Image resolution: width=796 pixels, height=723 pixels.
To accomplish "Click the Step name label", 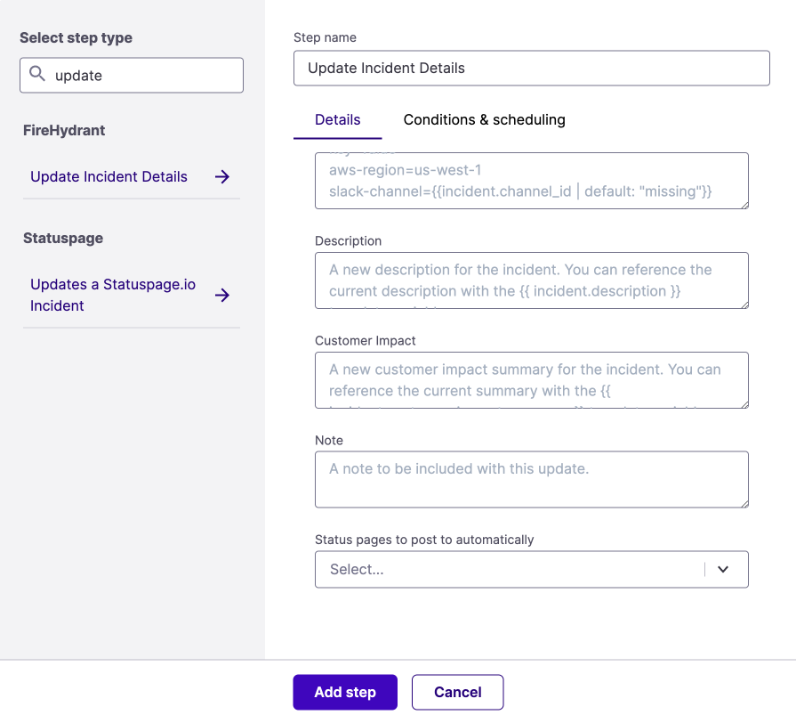I will coord(325,37).
